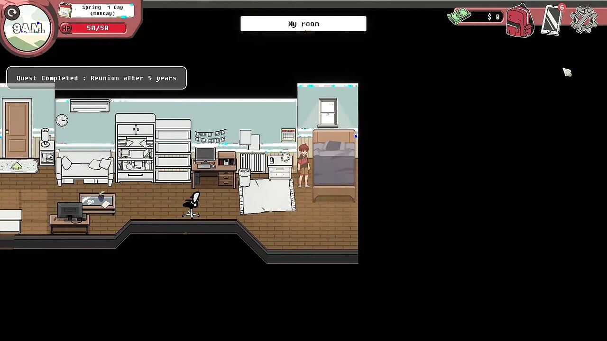Click the bed with the gray blanket
The width and height of the screenshot is (607, 341).
(334, 165)
